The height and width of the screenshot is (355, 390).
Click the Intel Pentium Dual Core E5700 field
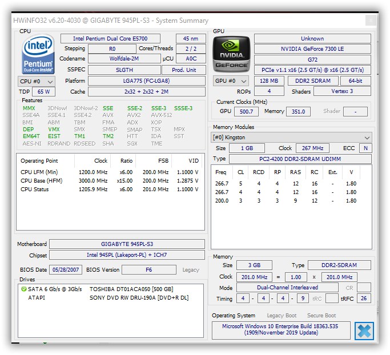coord(110,39)
